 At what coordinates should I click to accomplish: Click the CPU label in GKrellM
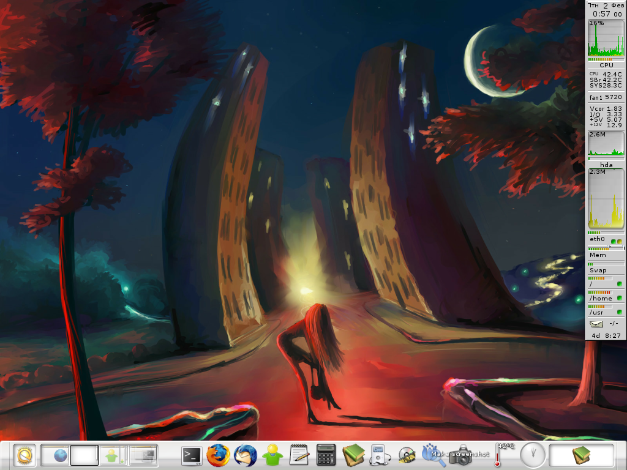tap(606, 65)
